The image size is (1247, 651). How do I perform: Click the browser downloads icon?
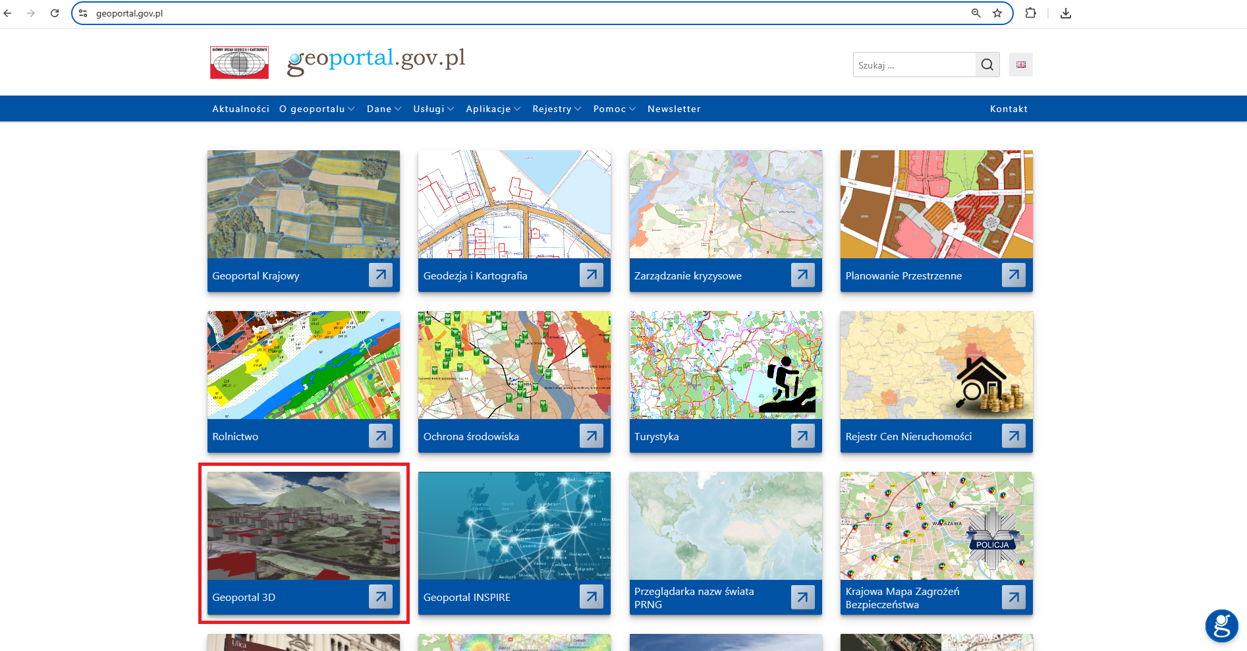coord(1065,13)
